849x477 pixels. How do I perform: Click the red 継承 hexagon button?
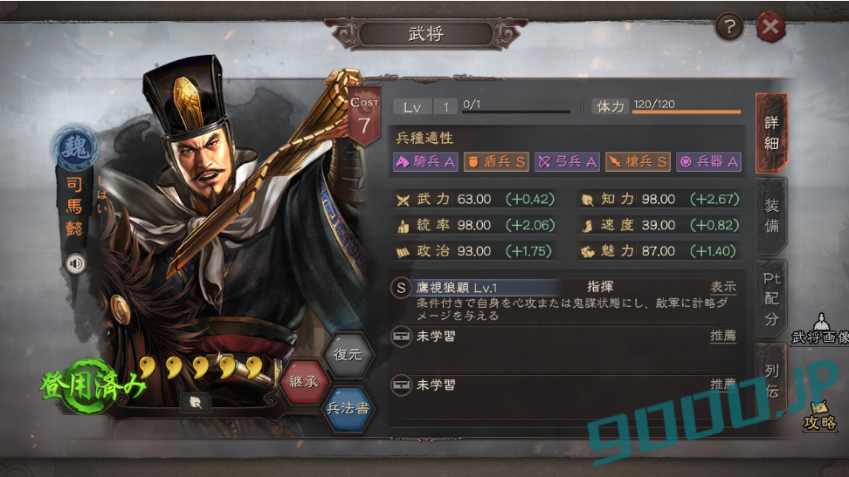coord(304,382)
